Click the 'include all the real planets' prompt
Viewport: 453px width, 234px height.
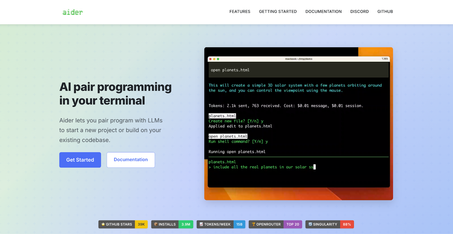[262, 167]
